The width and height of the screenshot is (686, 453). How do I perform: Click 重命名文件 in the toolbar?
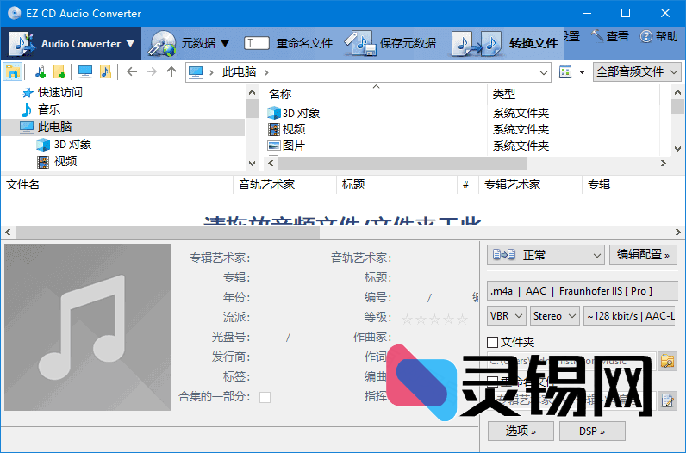coord(304,43)
